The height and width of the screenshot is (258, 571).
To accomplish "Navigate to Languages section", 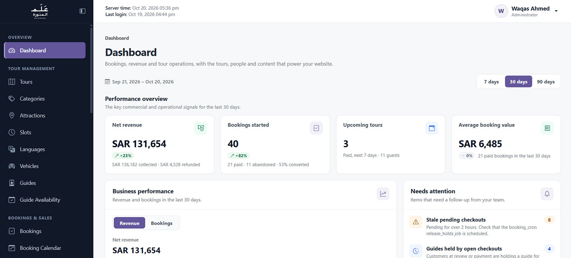I will pos(45,149).
